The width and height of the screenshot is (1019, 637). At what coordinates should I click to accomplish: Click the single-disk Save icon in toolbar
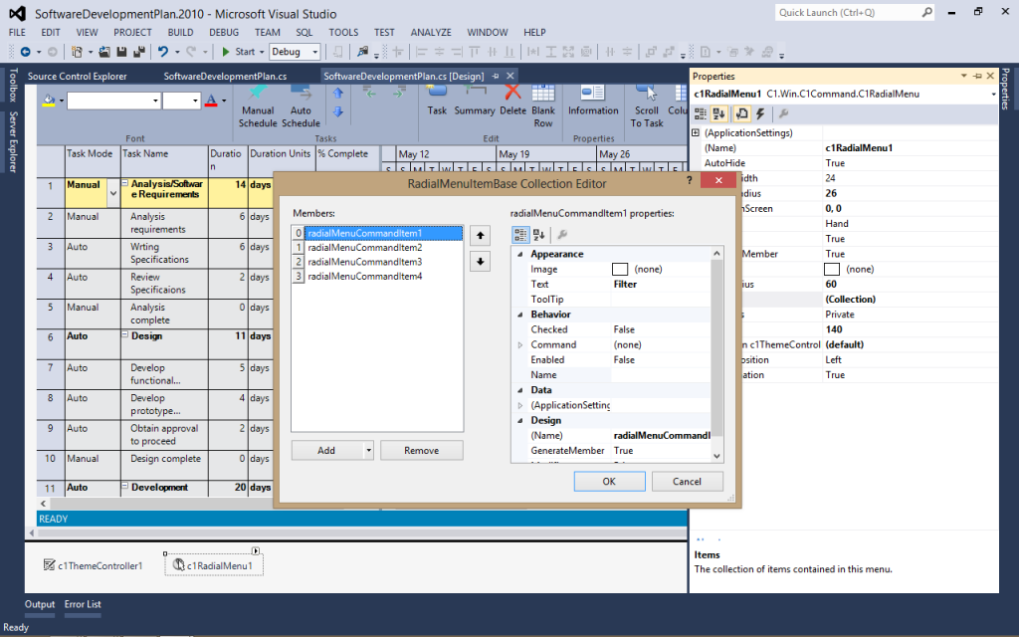click(x=121, y=52)
